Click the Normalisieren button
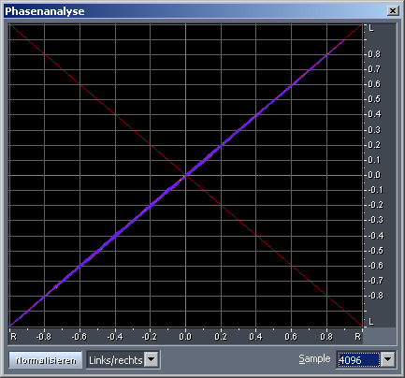This screenshot has height=378, width=405. click(46, 360)
